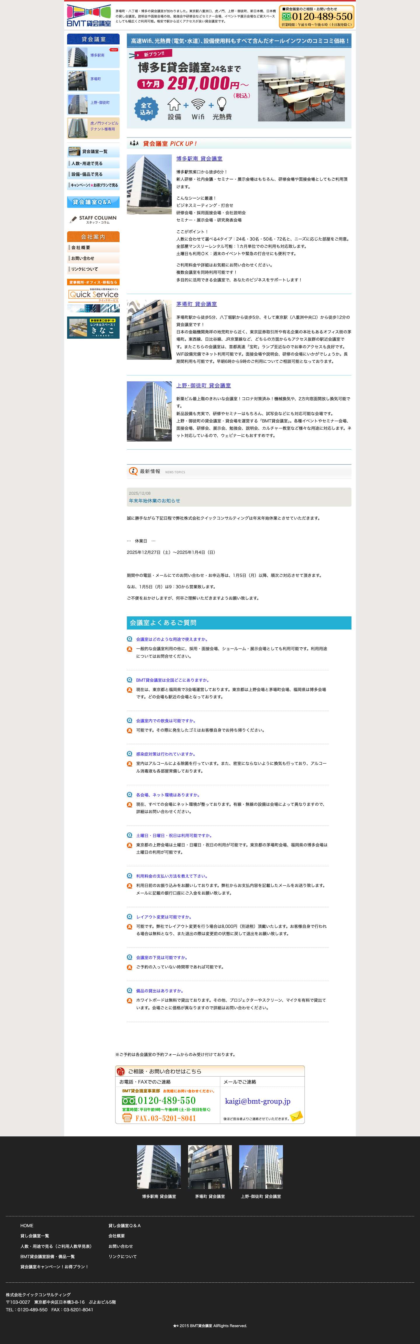The image size is (420, 1344).
Task: Click the 2015 BMT貸会議室 copyright text
Action: click(210, 1326)
